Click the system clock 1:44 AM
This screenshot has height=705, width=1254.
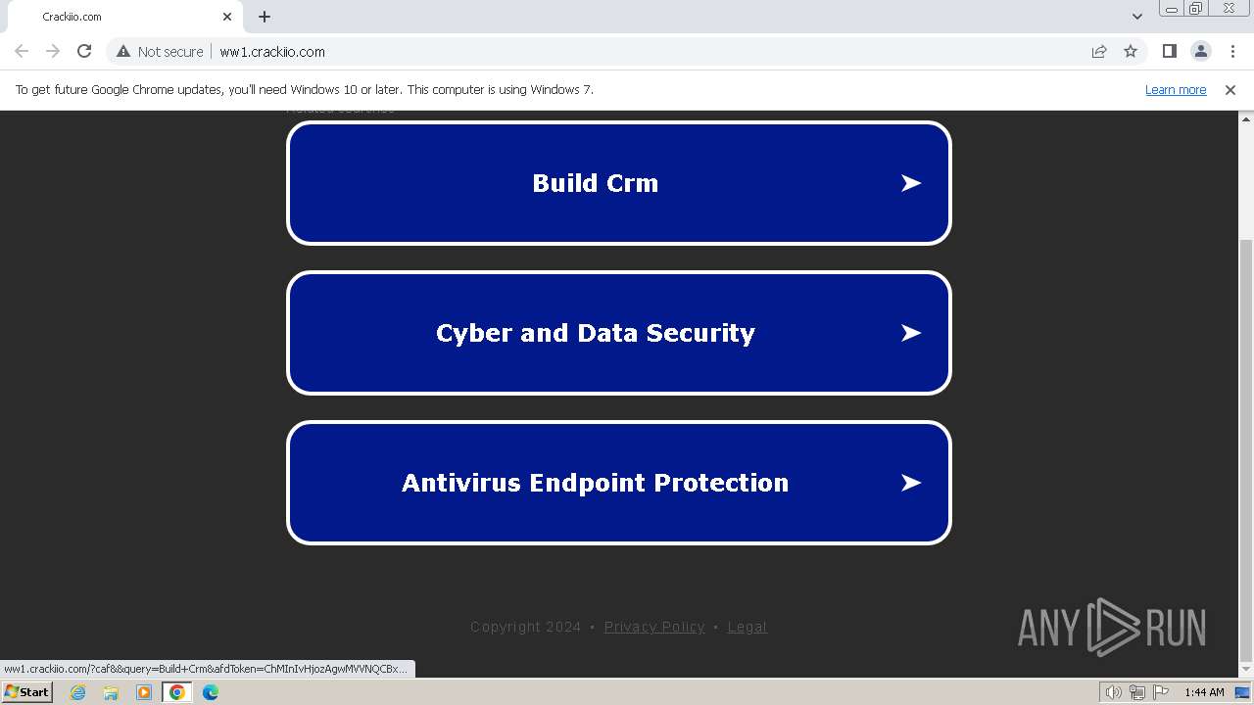1204,692
